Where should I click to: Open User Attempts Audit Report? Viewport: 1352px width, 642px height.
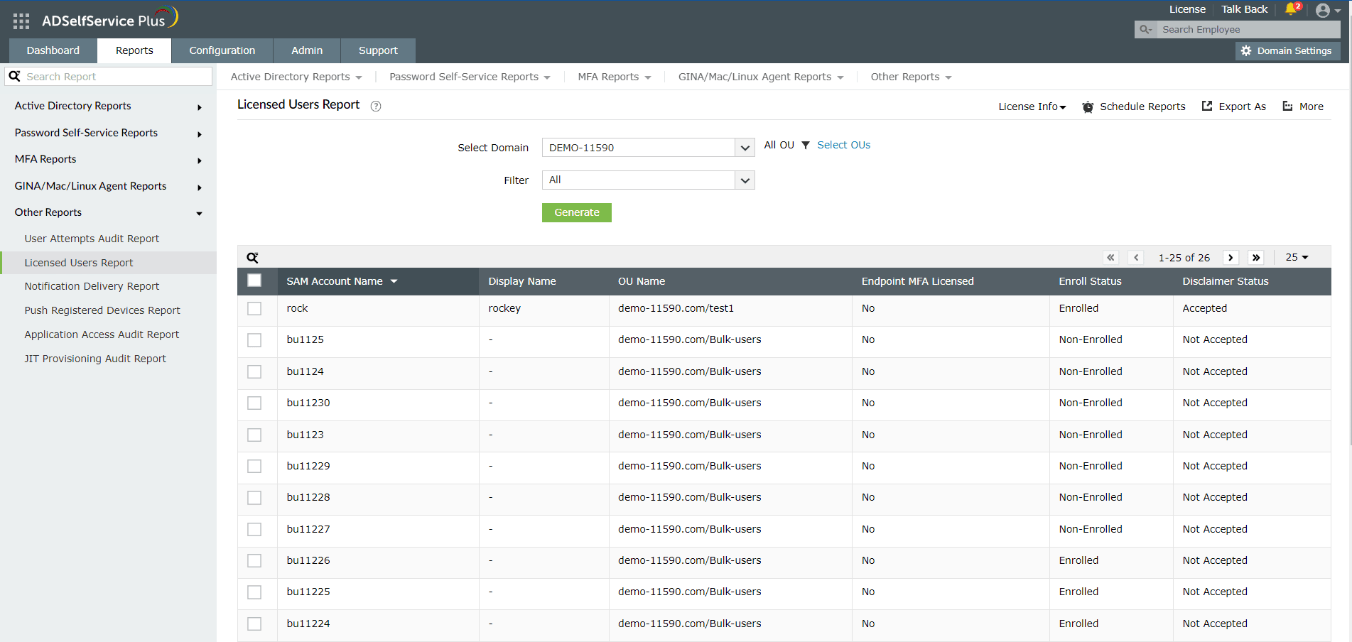click(x=92, y=239)
